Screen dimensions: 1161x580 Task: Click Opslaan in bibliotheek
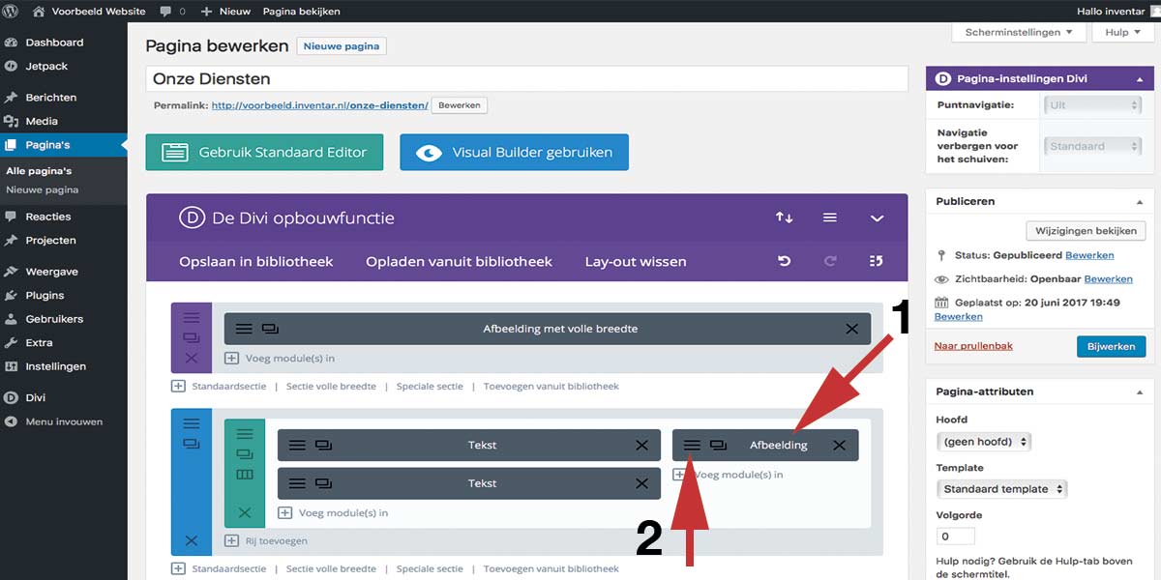coord(256,261)
